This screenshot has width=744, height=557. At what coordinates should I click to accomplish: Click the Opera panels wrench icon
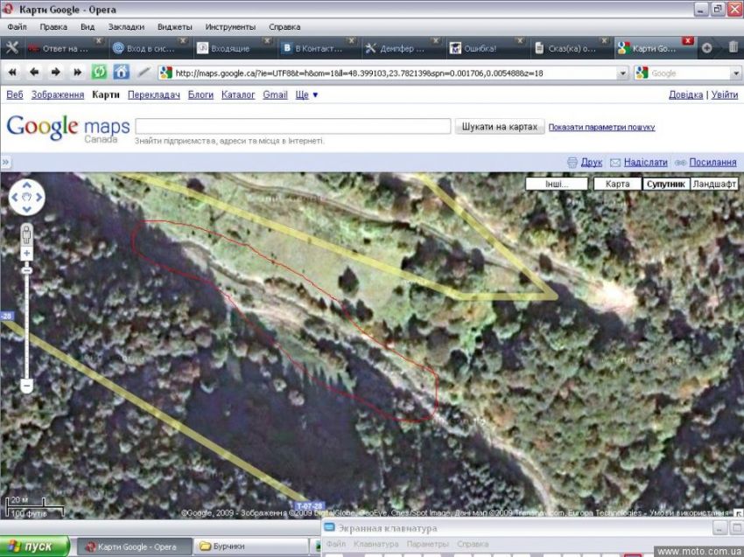pos(11,48)
